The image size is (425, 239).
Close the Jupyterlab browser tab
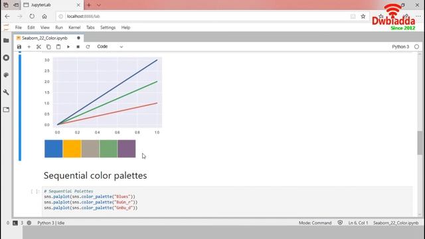pos(78,5)
